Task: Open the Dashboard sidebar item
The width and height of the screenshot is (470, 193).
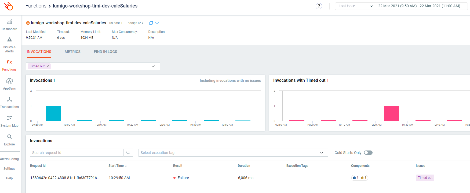Action: (x=9, y=25)
